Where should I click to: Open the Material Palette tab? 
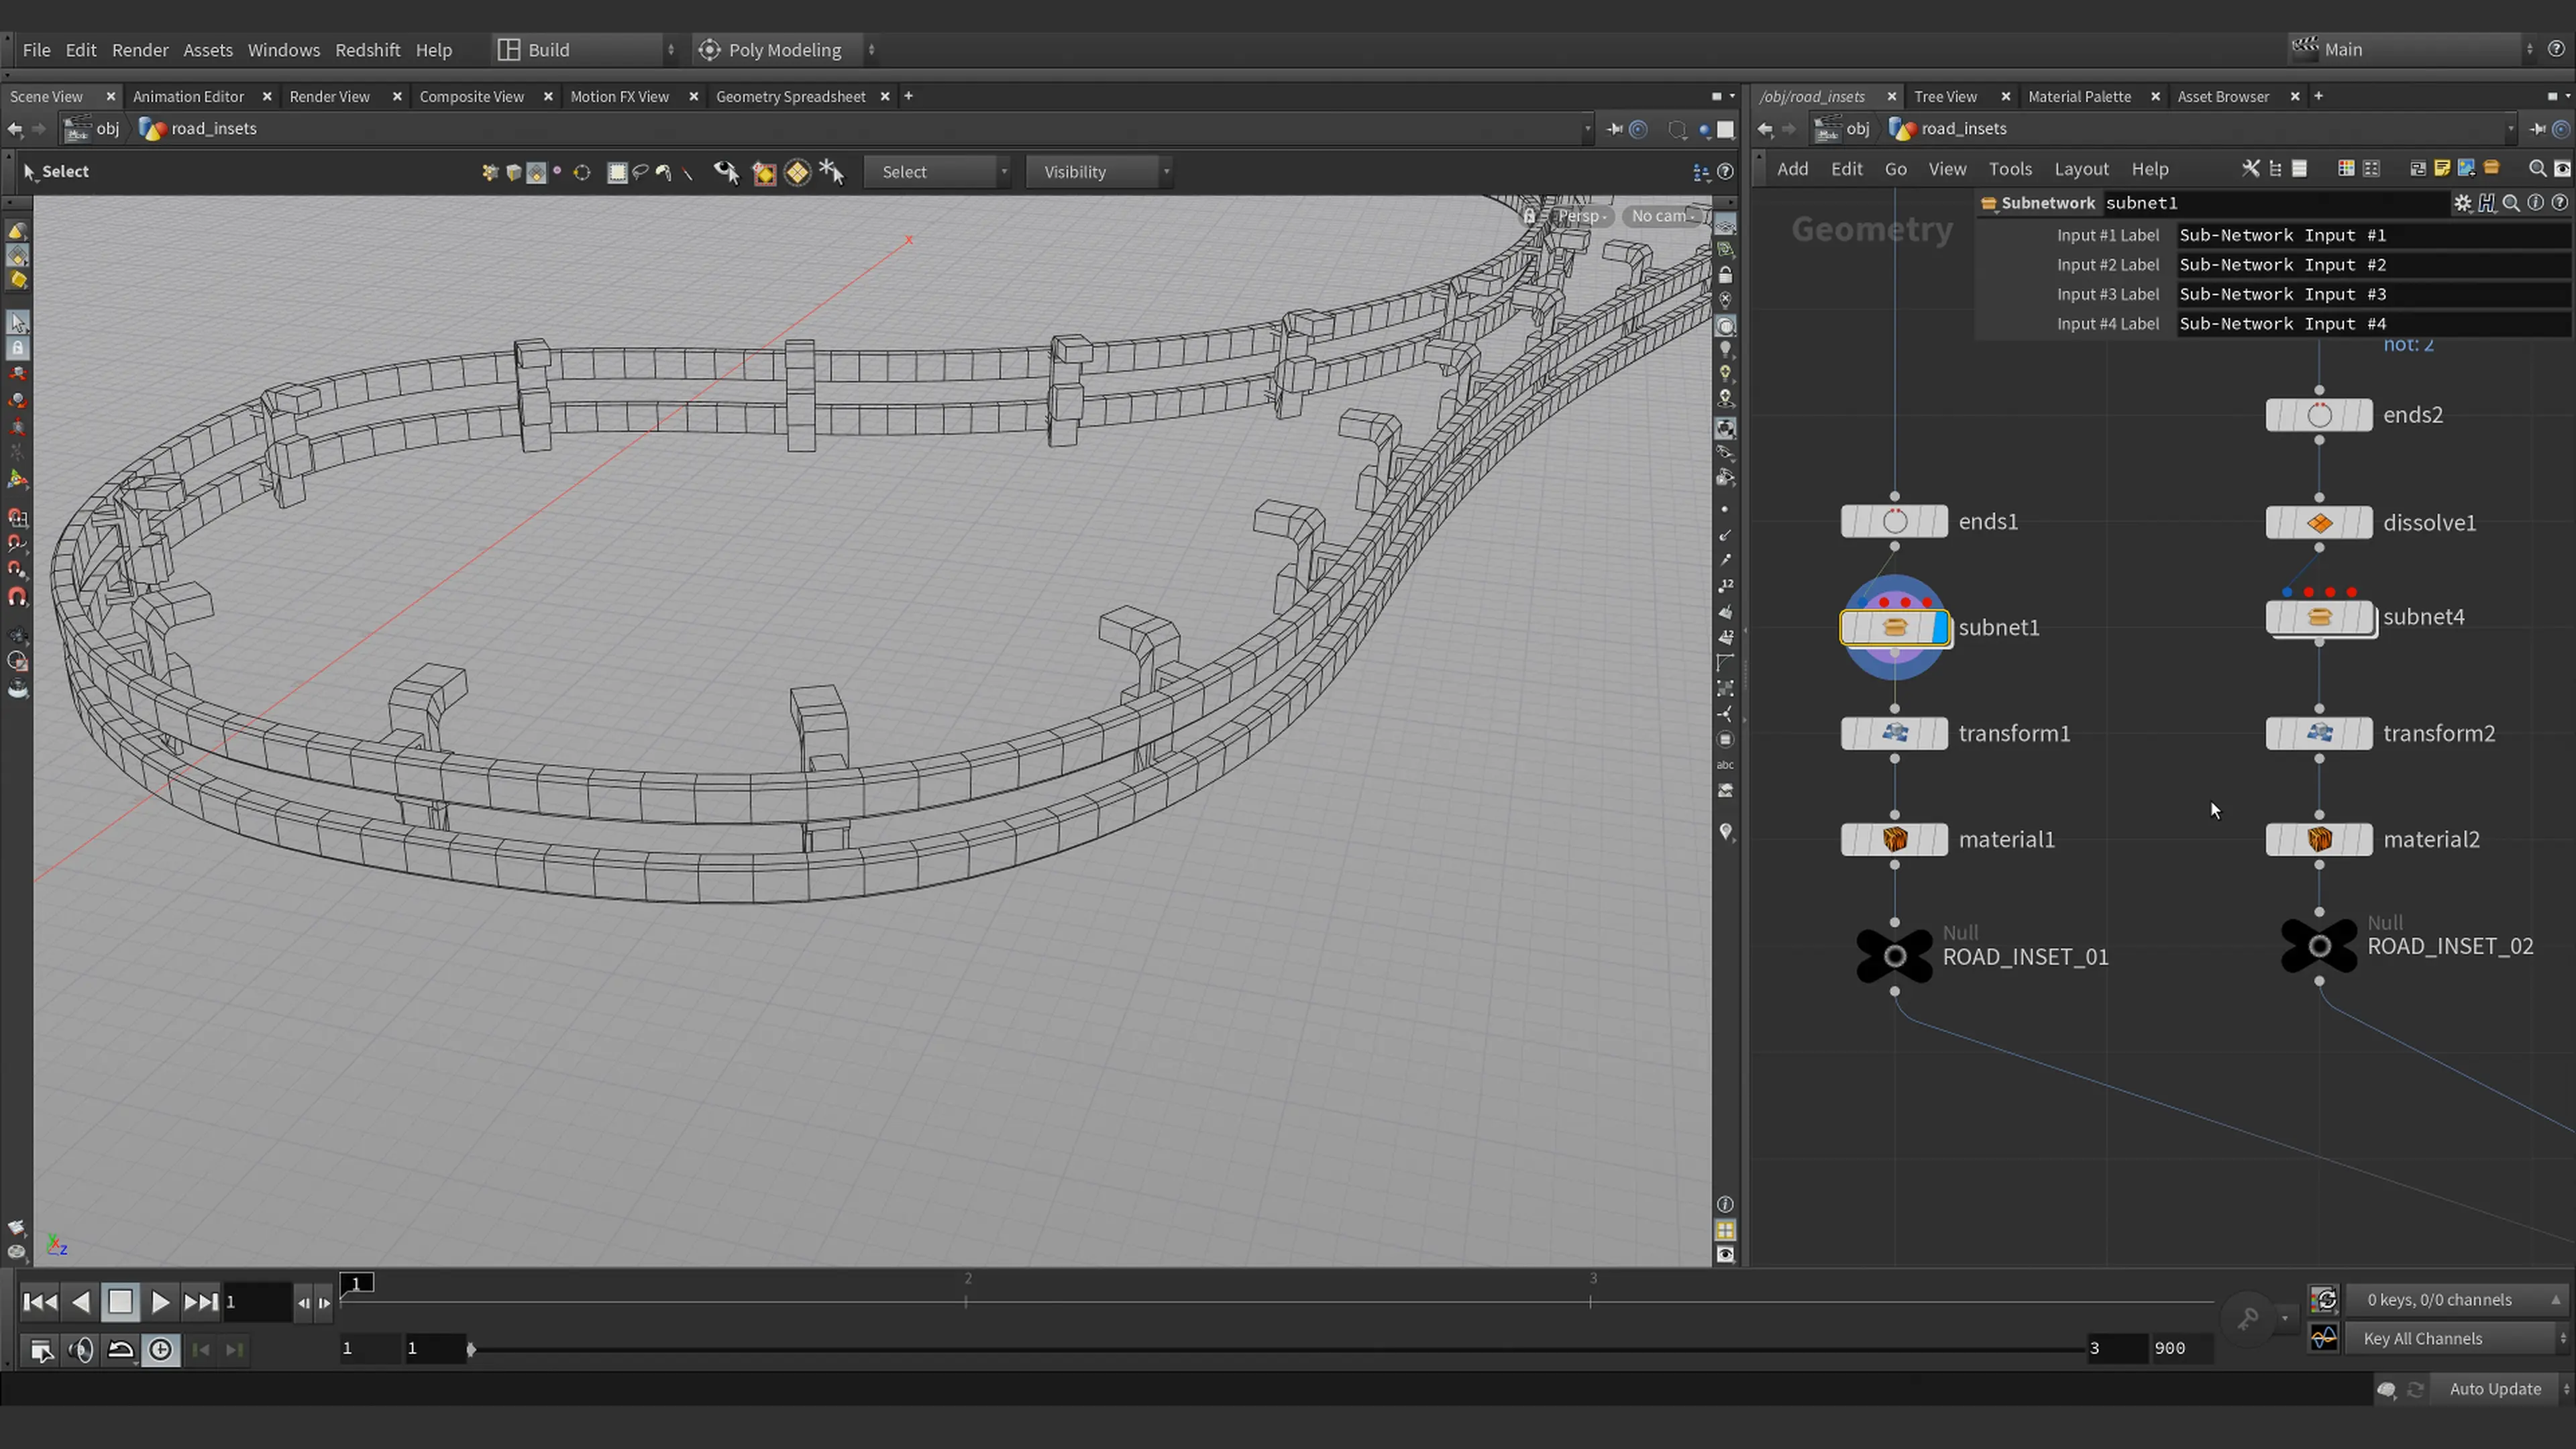tap(2079, 97)
